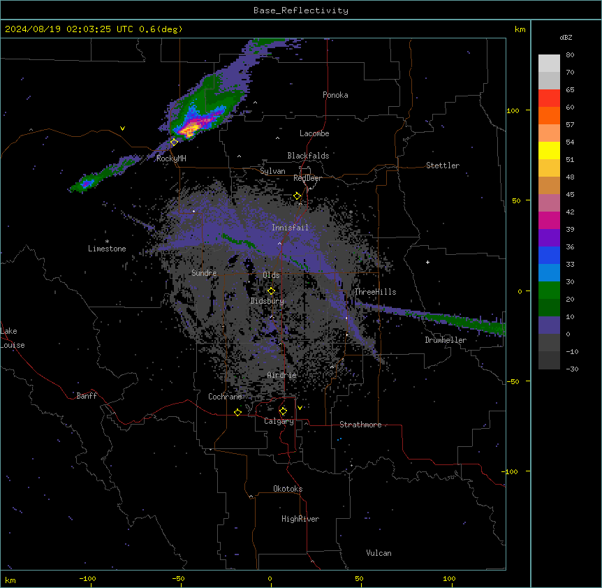Click the 80 dBZ white legend swatch
Image resolution: width=602 pixels, height=588 pixels.
point(549,64)
